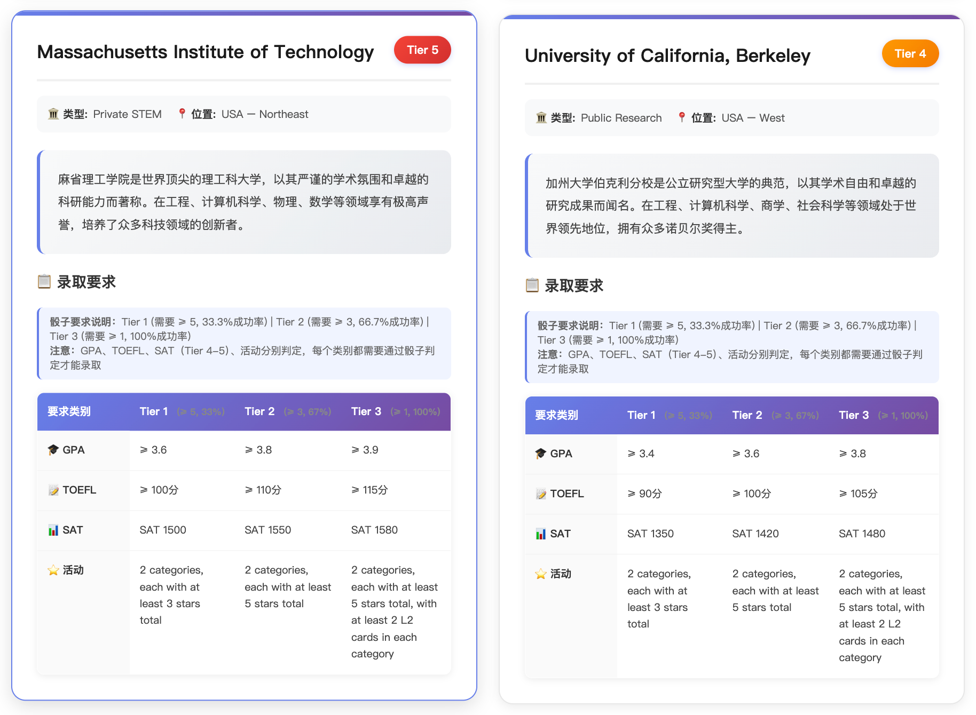Viewport: 976px width, 715px height.
Task: Click the SAT 1580 cell in MIT Tier 3
Action: tap(374, 529)
